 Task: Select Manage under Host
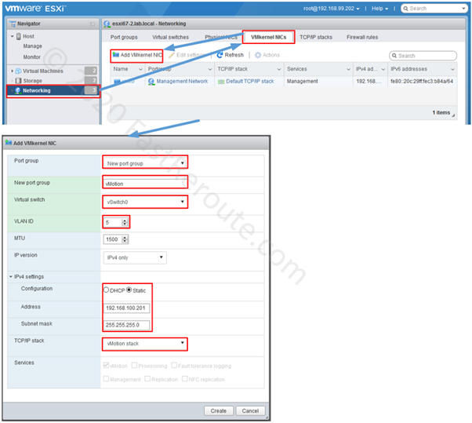coord(32,46)
